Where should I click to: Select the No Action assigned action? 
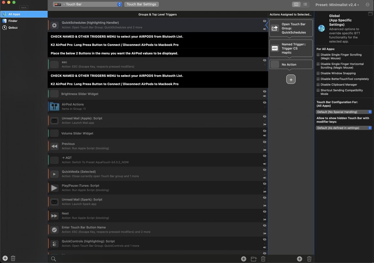291,64
